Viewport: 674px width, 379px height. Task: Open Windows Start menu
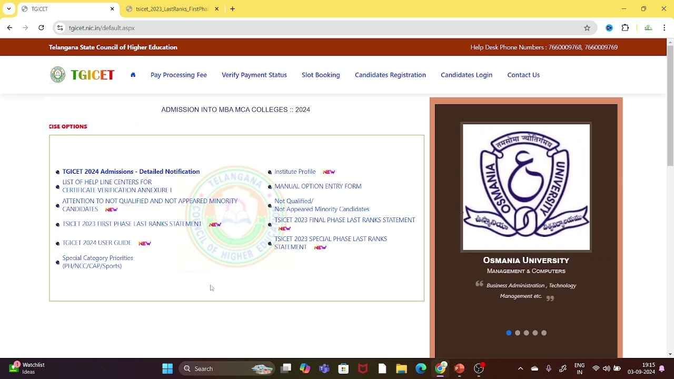point(167,368)
